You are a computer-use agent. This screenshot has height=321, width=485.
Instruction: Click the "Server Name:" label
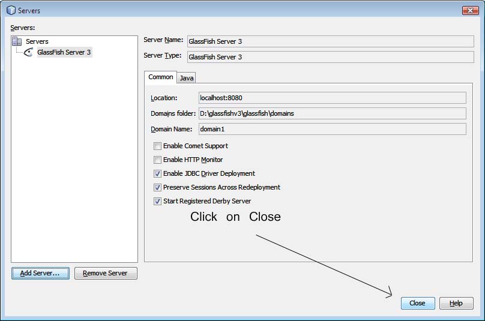[x=163, y=40]
